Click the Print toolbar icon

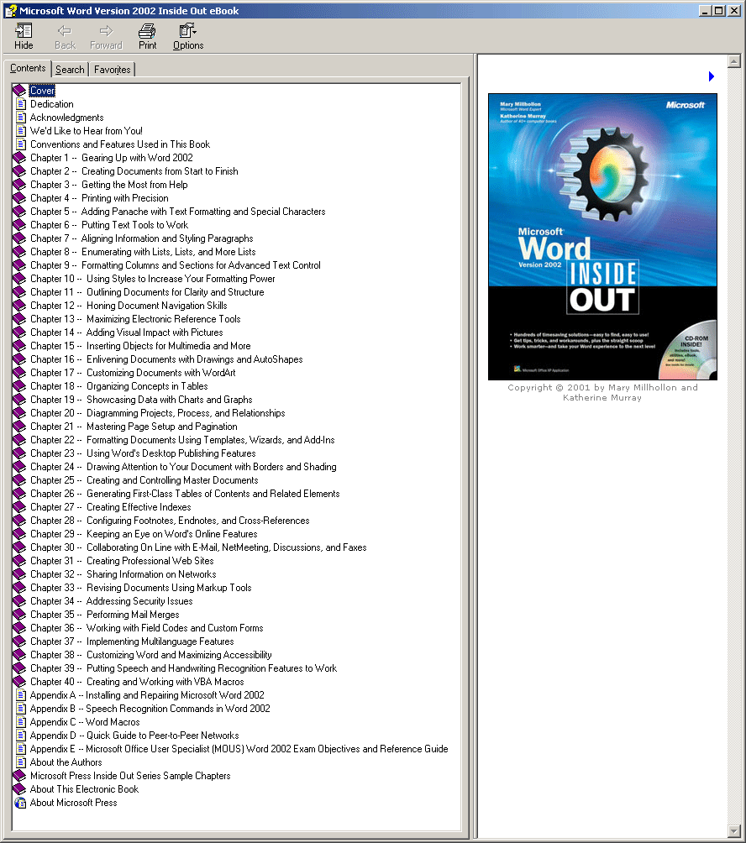click(x=147, y=32)
